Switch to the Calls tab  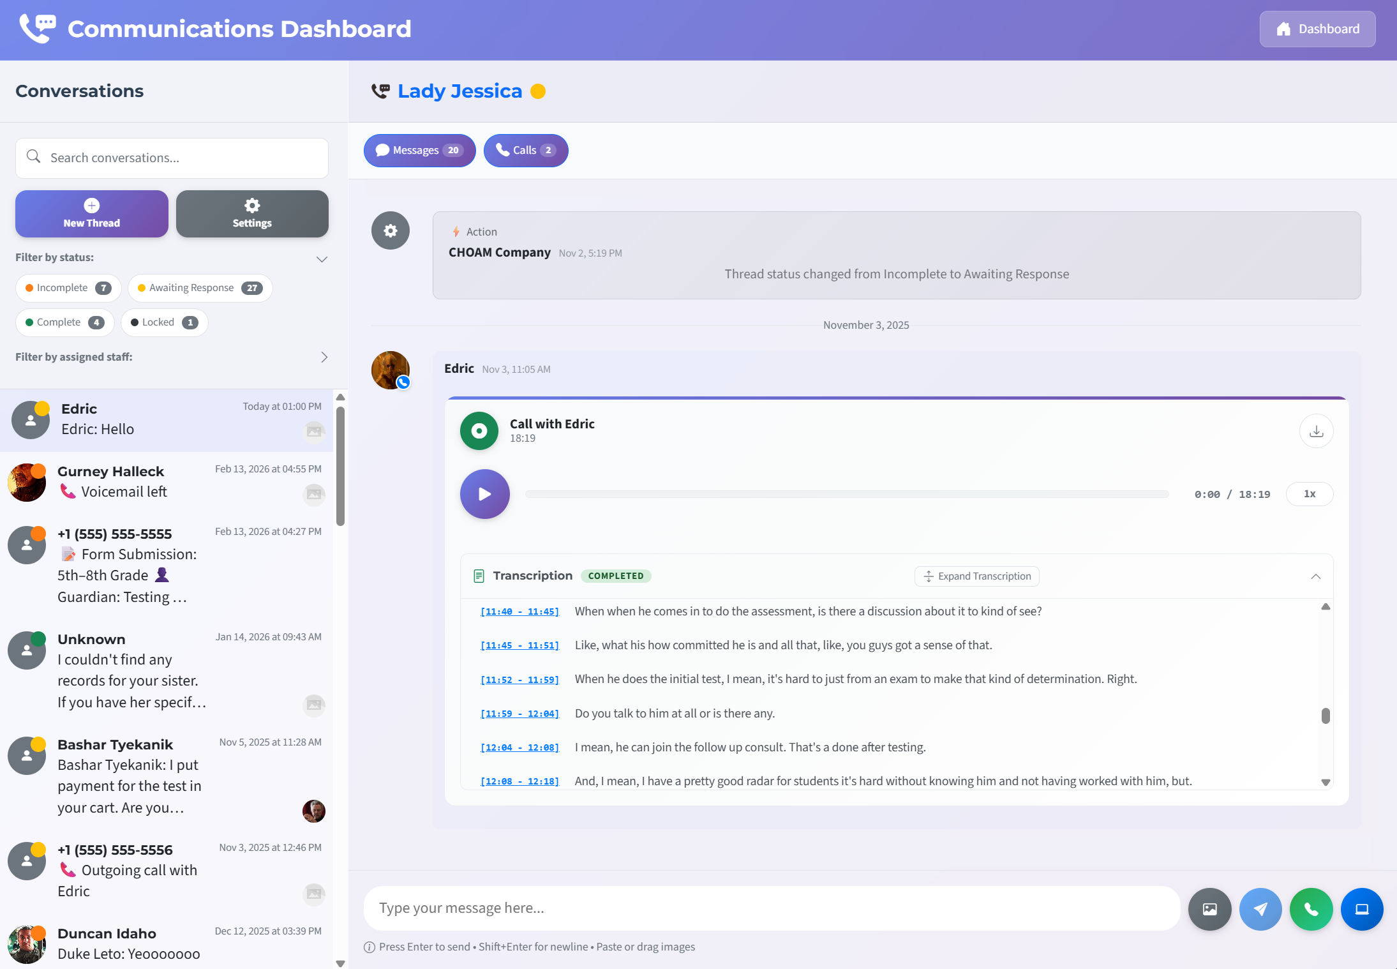[525, 150]
